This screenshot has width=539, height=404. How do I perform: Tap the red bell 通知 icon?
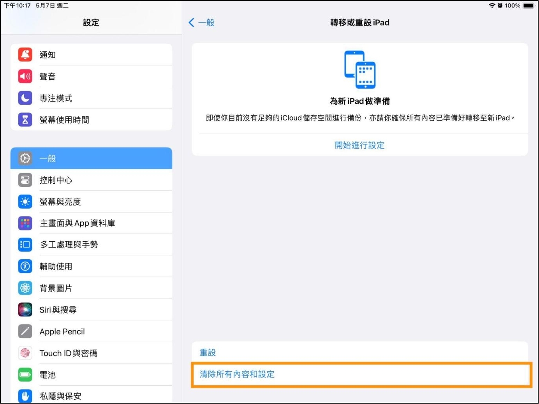tap(25, 54)
